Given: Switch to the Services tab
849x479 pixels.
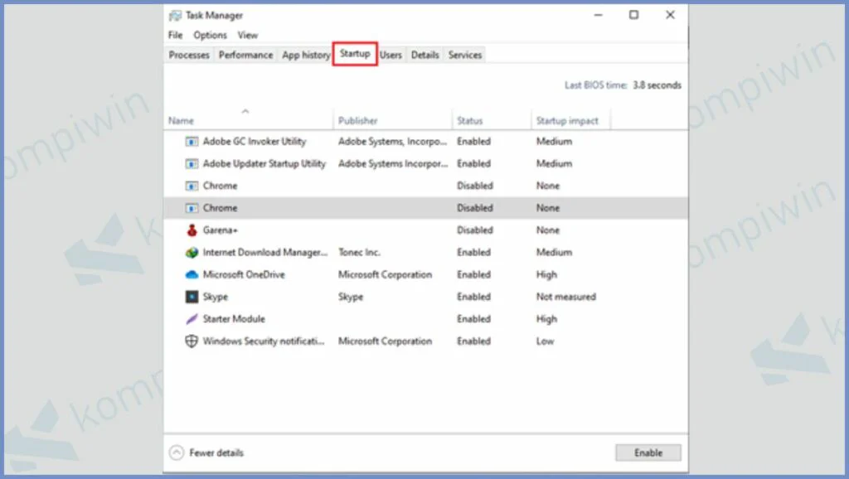Looking at the screenshot, I should point(464,56).
